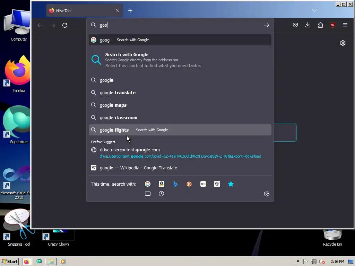Open Windows Explorer from the taskbar
The height and width of the screenshot is (266, 355).
51,261
